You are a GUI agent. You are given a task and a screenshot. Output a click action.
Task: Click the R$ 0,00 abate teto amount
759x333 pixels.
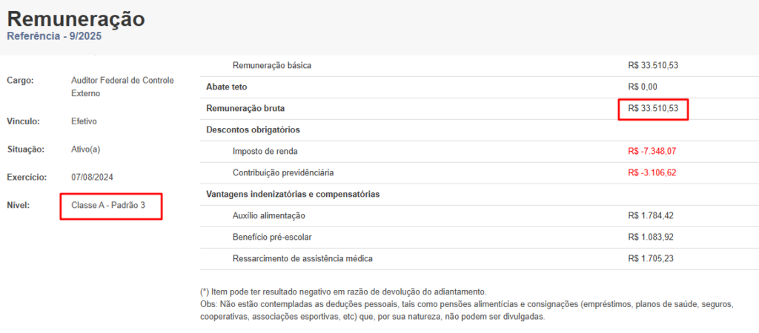click(643, 87)
